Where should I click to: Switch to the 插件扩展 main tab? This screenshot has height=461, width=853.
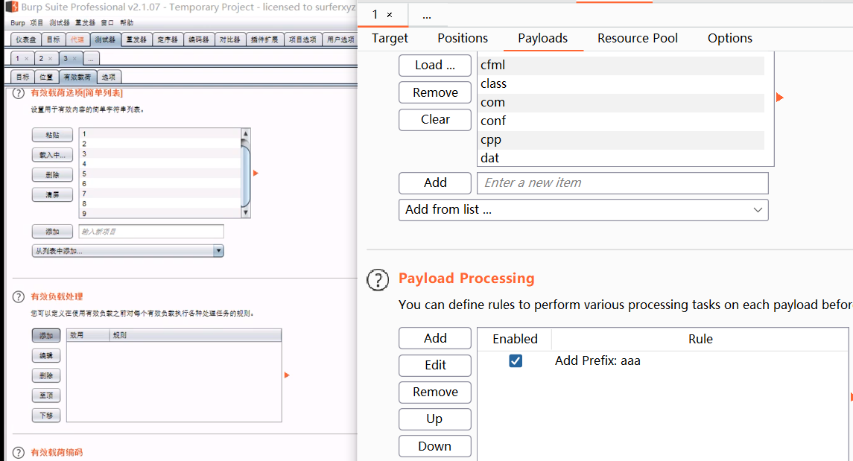pyautogui.click(x=264, y=39)
